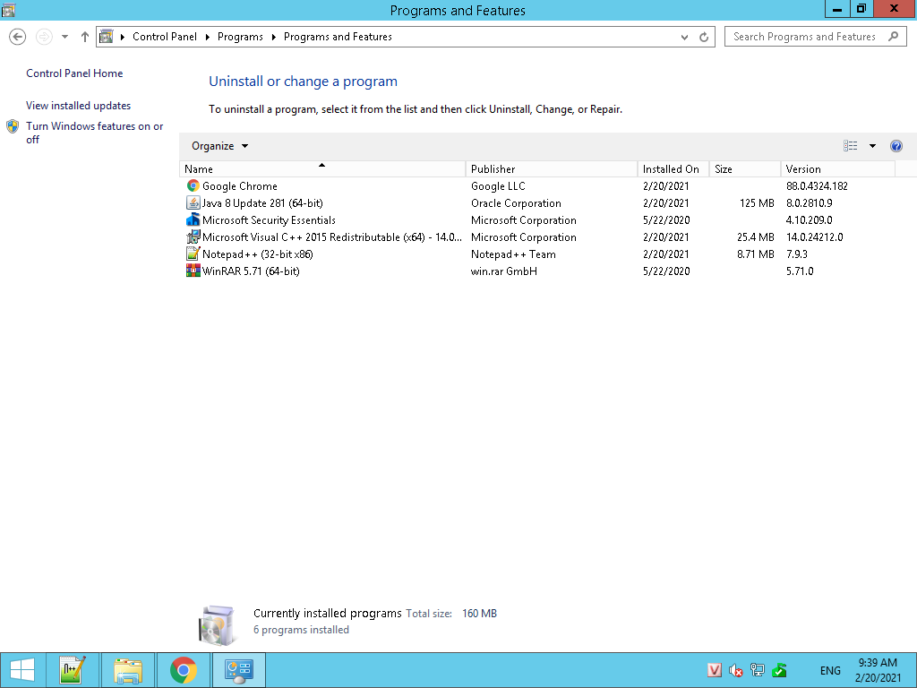Open the help question mark icon
The width and height of the screenshot is (917, 688).
point(896,146)
